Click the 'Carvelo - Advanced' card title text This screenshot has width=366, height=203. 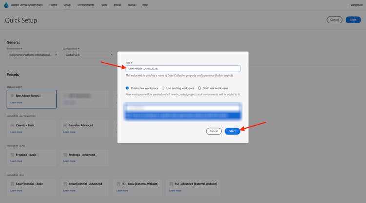(81, 125)
